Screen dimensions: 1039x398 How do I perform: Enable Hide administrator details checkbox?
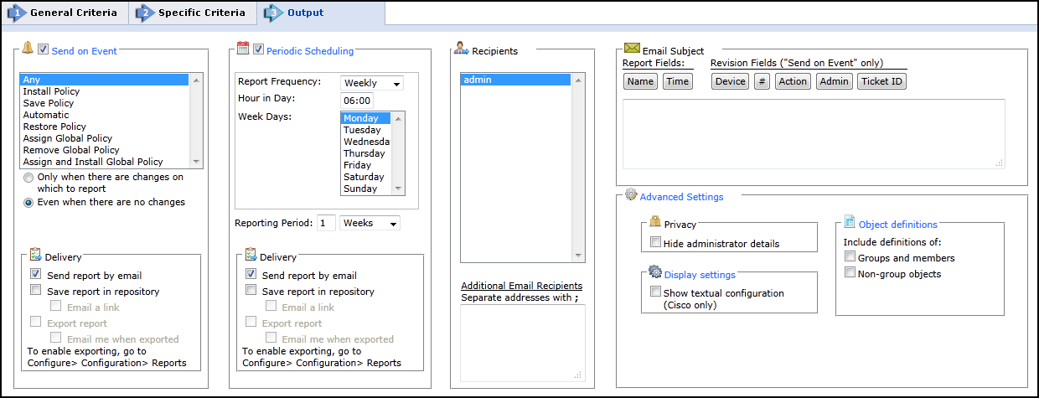coord(656,243)
